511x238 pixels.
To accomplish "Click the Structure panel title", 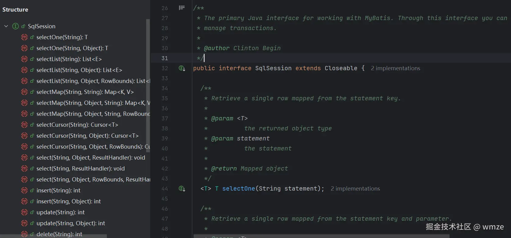I will pos(15,9).
